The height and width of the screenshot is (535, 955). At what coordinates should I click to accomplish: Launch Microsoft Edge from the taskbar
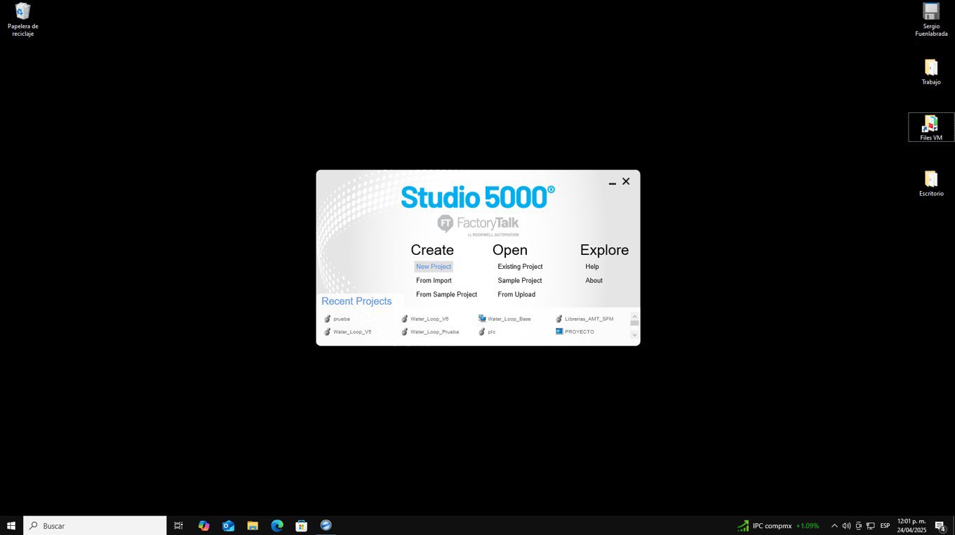point(277,525)
